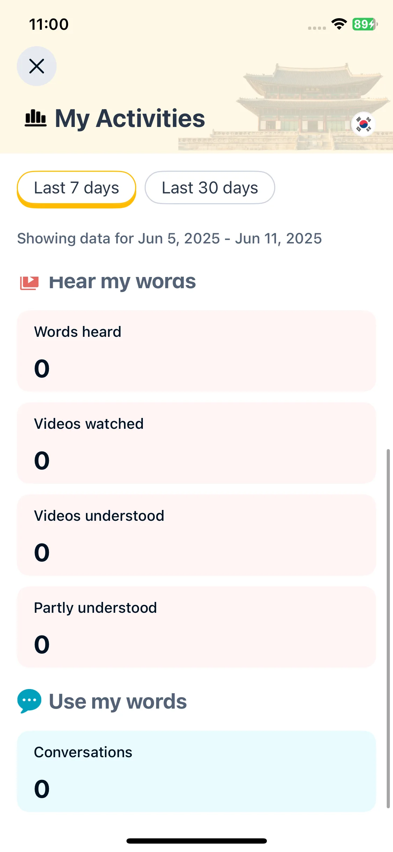The image size is (393, 852).
Task: Tap the My Activities title
Action: tap(130, 119)
